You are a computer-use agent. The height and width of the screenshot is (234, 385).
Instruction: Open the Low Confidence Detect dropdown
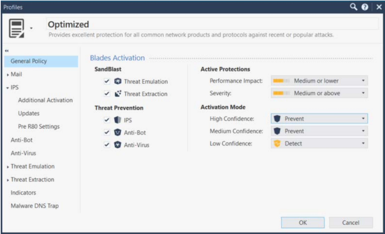point(319,143)
